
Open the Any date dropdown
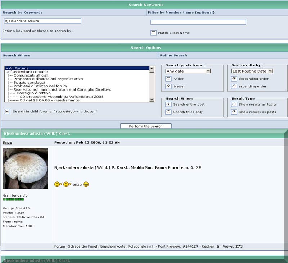coord(188,71)
